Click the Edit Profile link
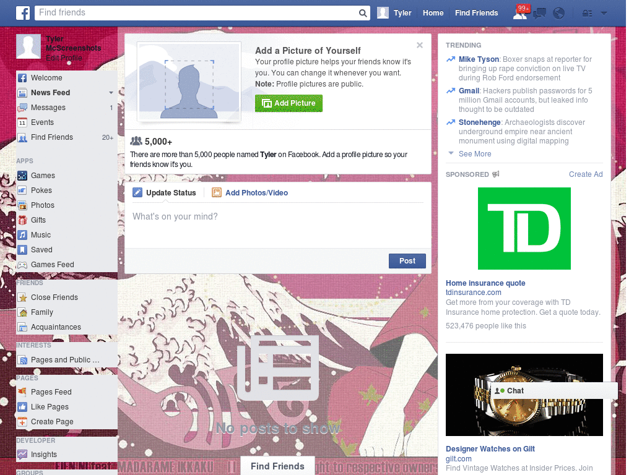This screenshot has width=634, height=475. (64, 58)
